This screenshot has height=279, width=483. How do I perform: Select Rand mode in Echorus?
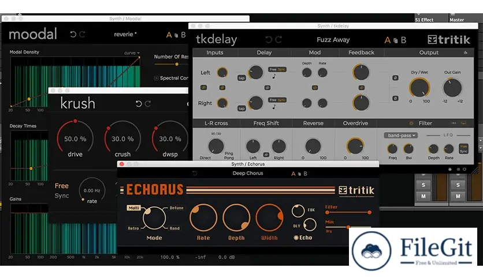pyautogui.click(x=174, y=228)
